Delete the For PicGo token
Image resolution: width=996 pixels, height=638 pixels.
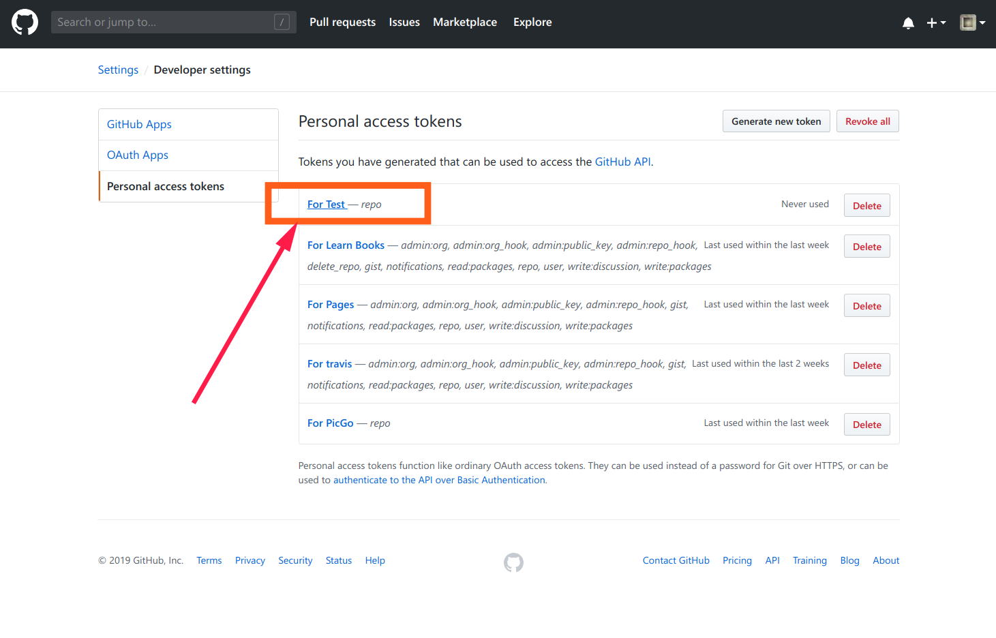(x=867, y=425)
